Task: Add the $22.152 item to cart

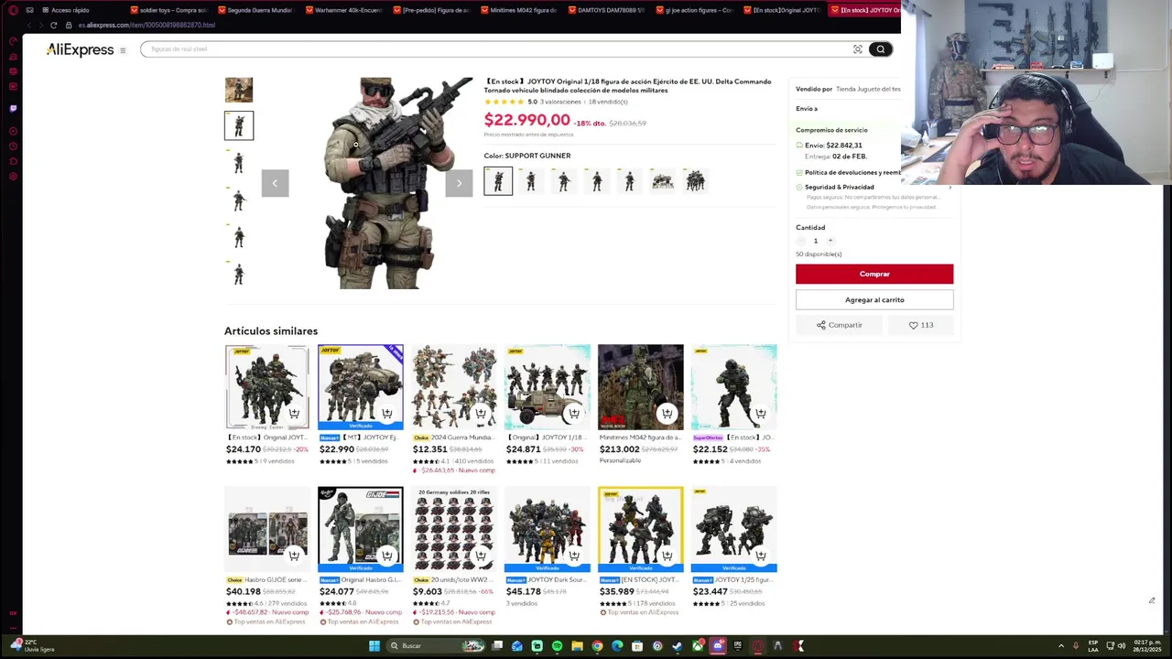Action: click(x=760, y=414)
